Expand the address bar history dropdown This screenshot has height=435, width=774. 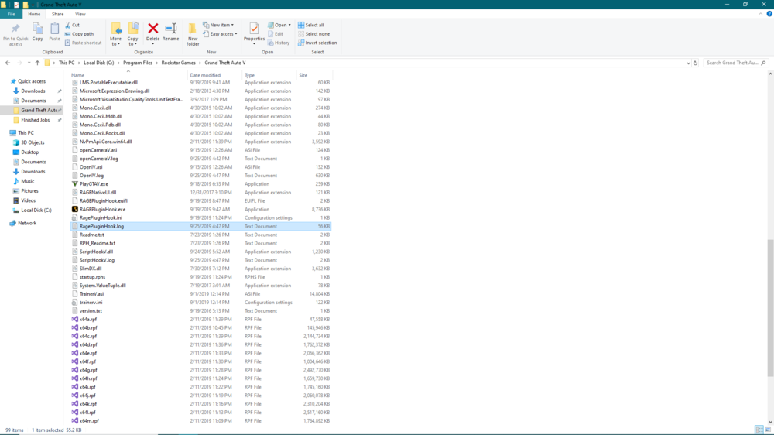coord(688,63)
